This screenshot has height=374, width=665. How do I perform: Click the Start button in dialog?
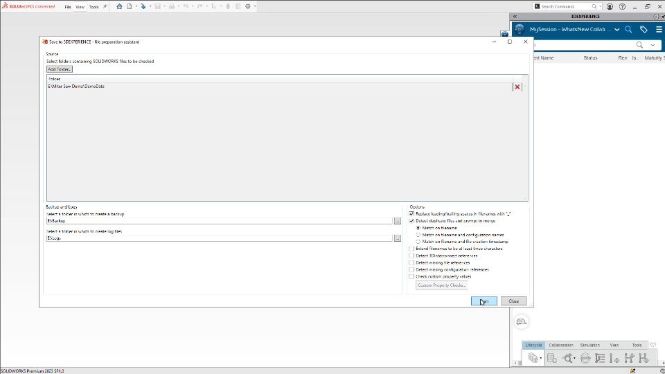(x=484, y=301)
